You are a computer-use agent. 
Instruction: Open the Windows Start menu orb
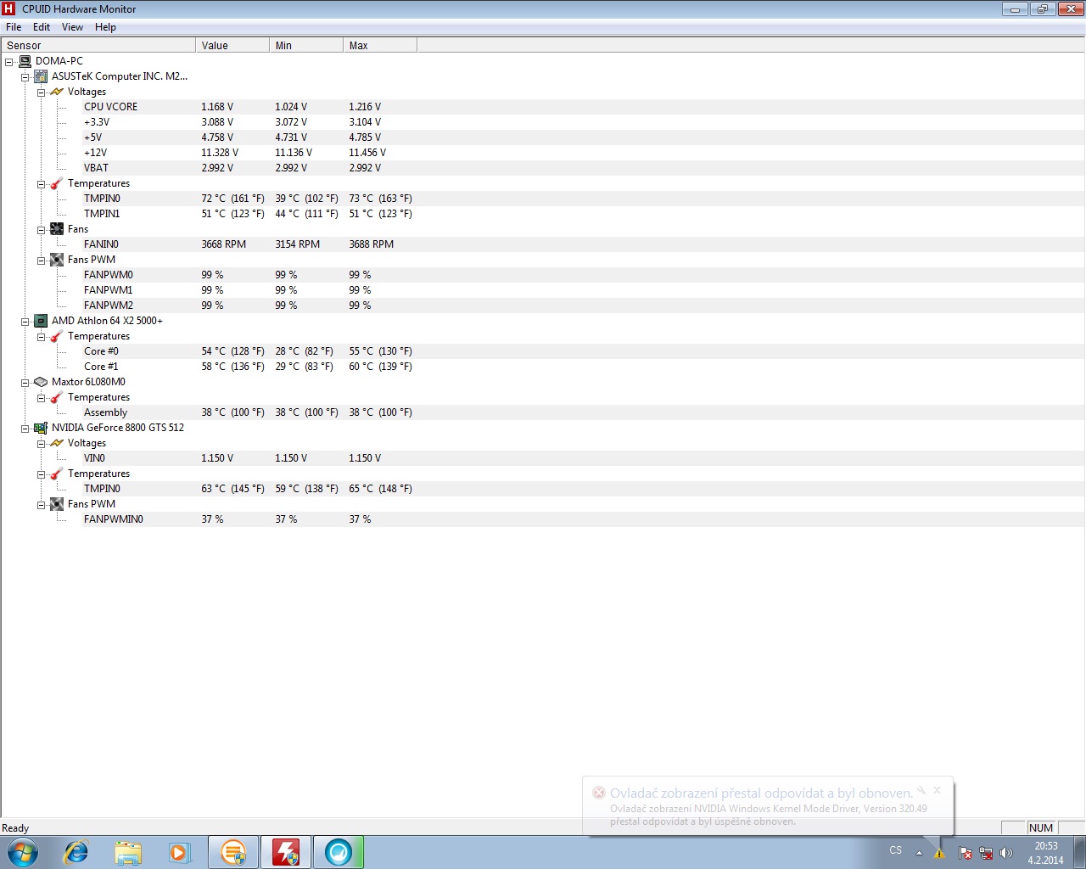pos(23,852)
